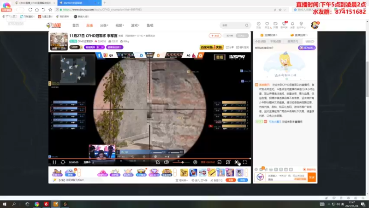Expand the 视频 navigation dropdown
The width and height of the screenshot is (369, 208).
tap(119, 25)
